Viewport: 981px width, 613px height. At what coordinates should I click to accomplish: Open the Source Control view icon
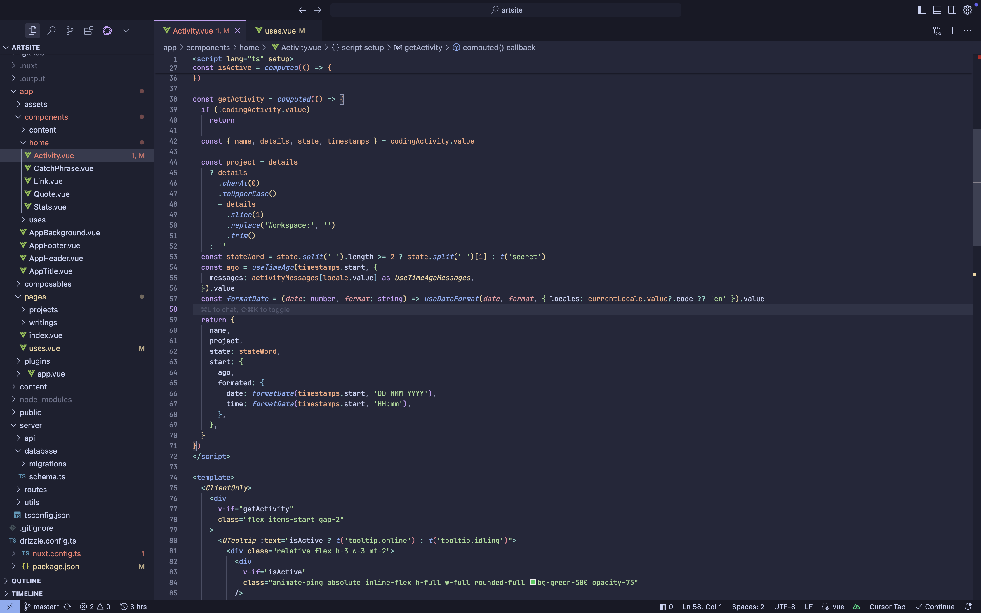point(70,31)
